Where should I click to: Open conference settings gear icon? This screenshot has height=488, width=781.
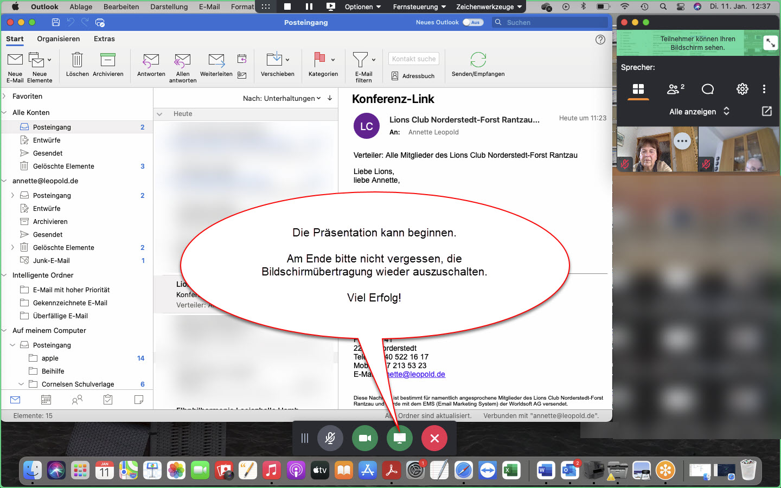[742, 89]
